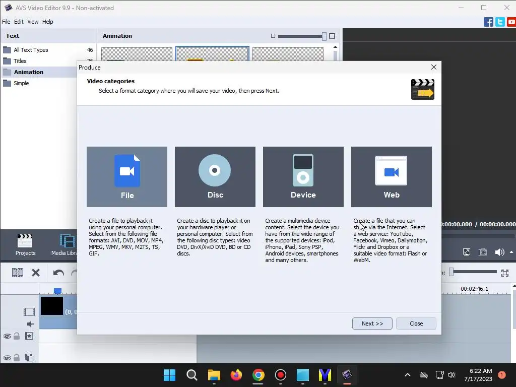Click the split clip tool icon
The width and height of the screenshot is (516, 387).
[x=18, y=273]
